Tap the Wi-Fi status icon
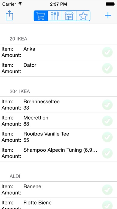Screen dimensions: 117x209 (x=20, y=4)
